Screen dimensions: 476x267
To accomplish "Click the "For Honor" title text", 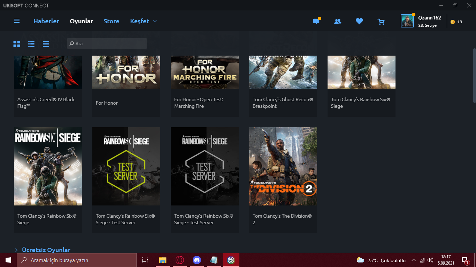I will click(107, 103).
